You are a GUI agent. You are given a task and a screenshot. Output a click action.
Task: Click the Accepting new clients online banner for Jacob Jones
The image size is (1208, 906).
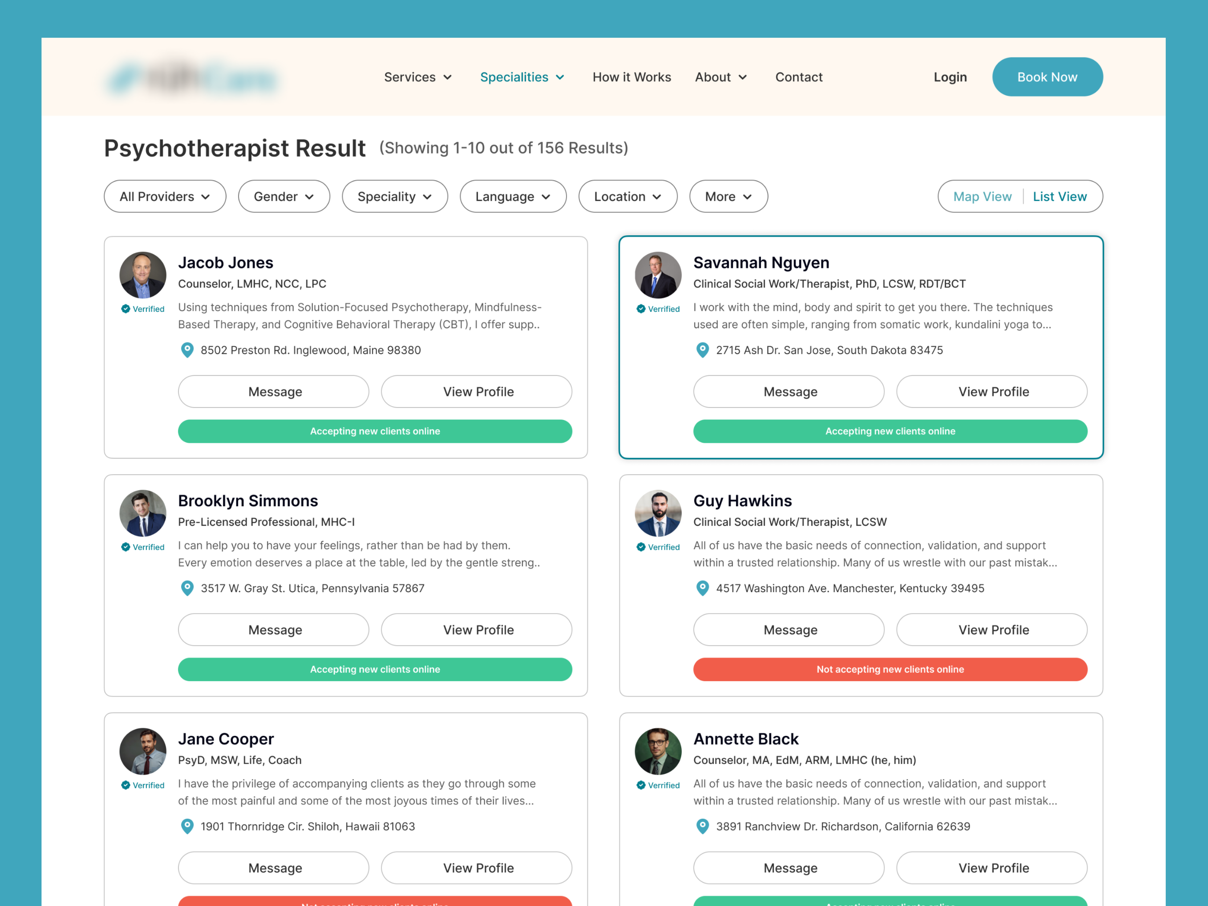375,431
